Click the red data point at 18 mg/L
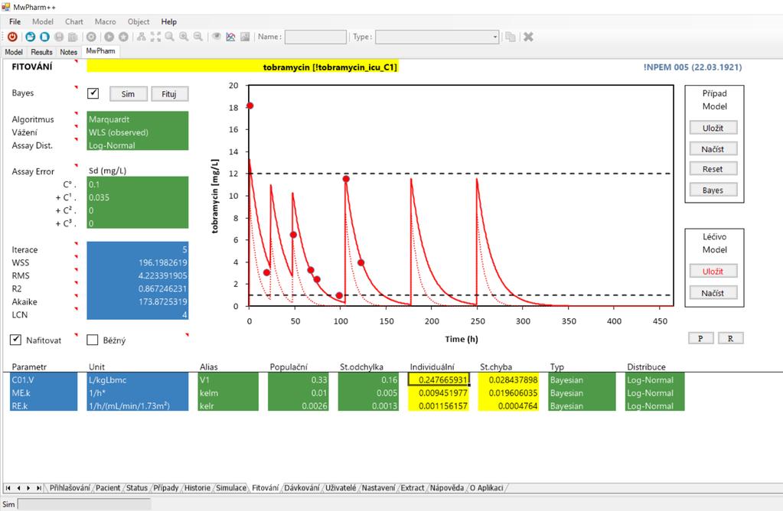 point(250,106)
